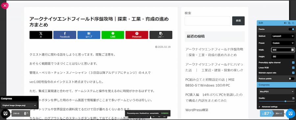
Task: Click the Quality value box showing 75
Action: (x=293, y=98)
